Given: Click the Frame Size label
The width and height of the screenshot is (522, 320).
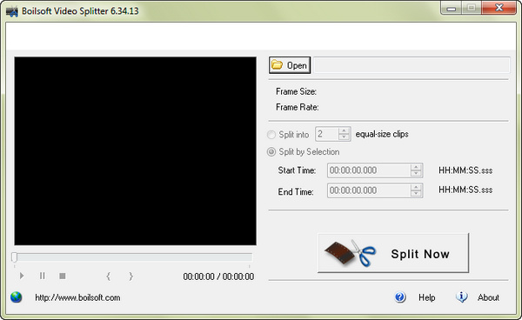Looking at the screenshot, I should (x=296, y=91).
